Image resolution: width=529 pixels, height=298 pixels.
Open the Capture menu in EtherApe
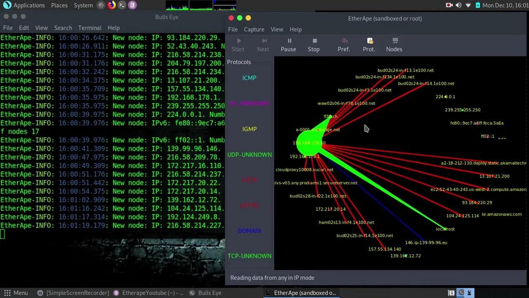(254, 29)
